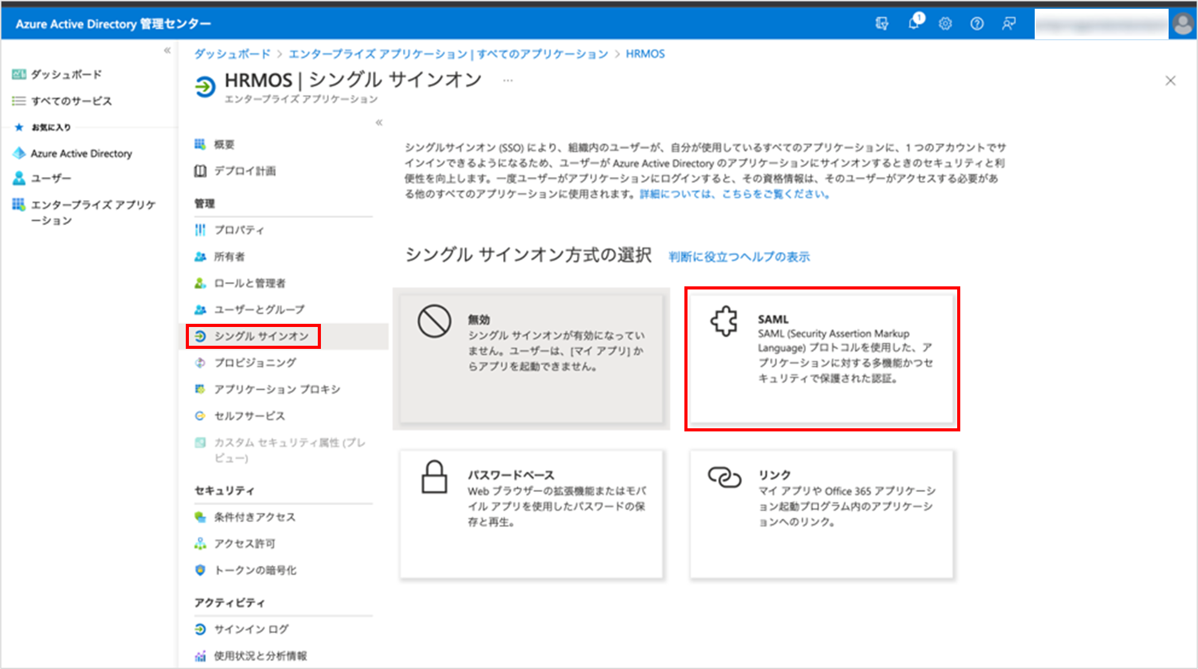The width and height of the screenshot is (1198, 669).
Task: Click the chain link icon on リンク
Action: pyautogui.click(x=724, y=477)
